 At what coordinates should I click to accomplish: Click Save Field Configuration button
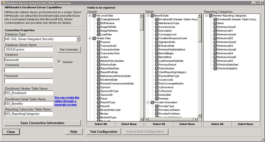[145, 132]
